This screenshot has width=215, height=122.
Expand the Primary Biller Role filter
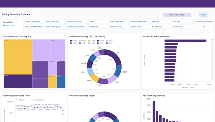pos(119,22)
